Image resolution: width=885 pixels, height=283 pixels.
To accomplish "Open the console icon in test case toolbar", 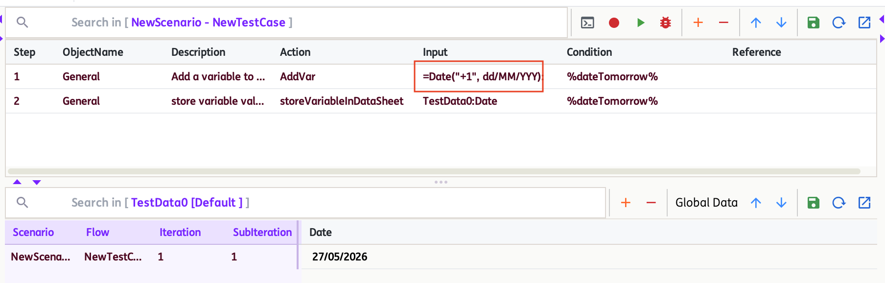I will (587, 23).
